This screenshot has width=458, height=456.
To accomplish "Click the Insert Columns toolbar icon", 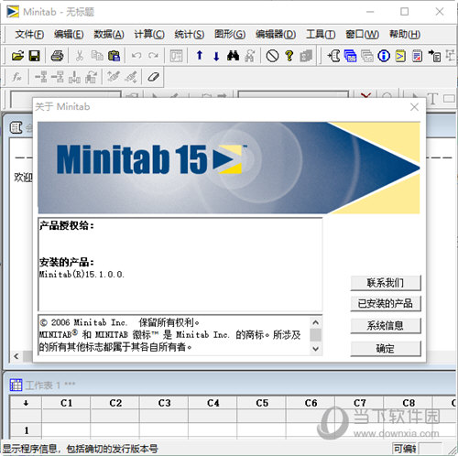I will pyautogui.click(x=74, y=77).
